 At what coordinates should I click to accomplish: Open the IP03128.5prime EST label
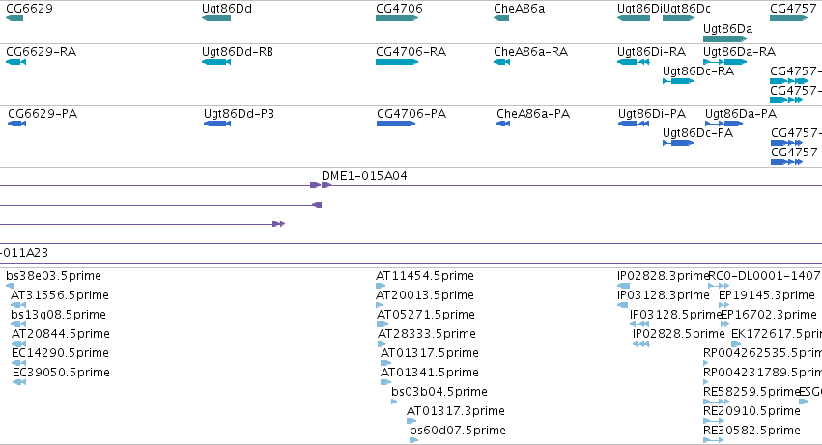[x=676, y=315]
